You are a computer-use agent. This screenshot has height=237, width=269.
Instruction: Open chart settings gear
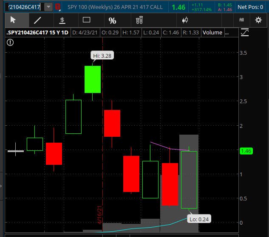pos(258,20)
